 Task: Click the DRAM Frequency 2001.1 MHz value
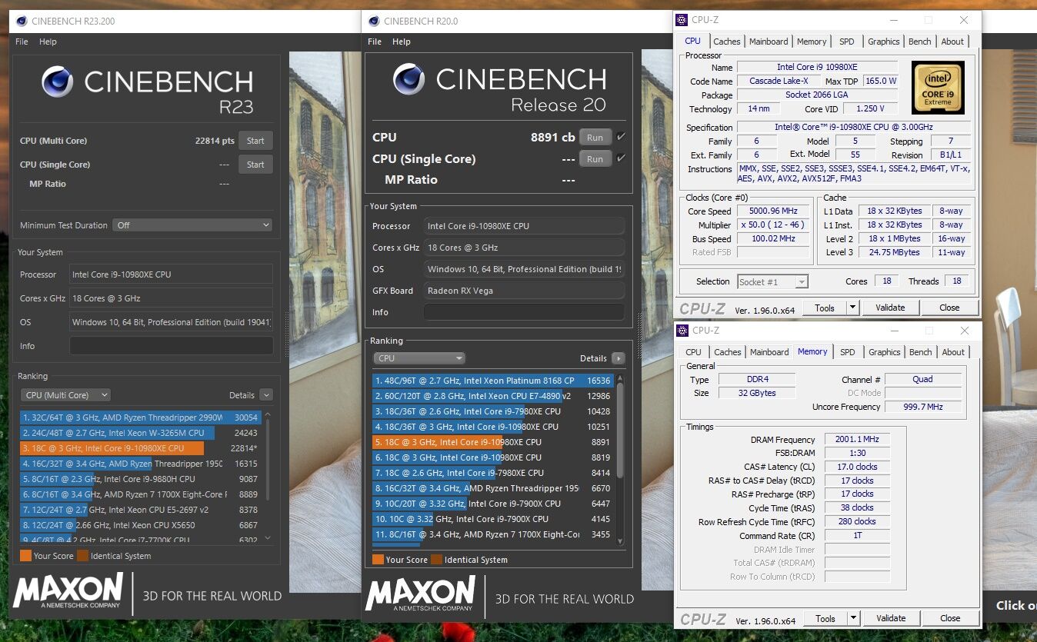(857, 440)
